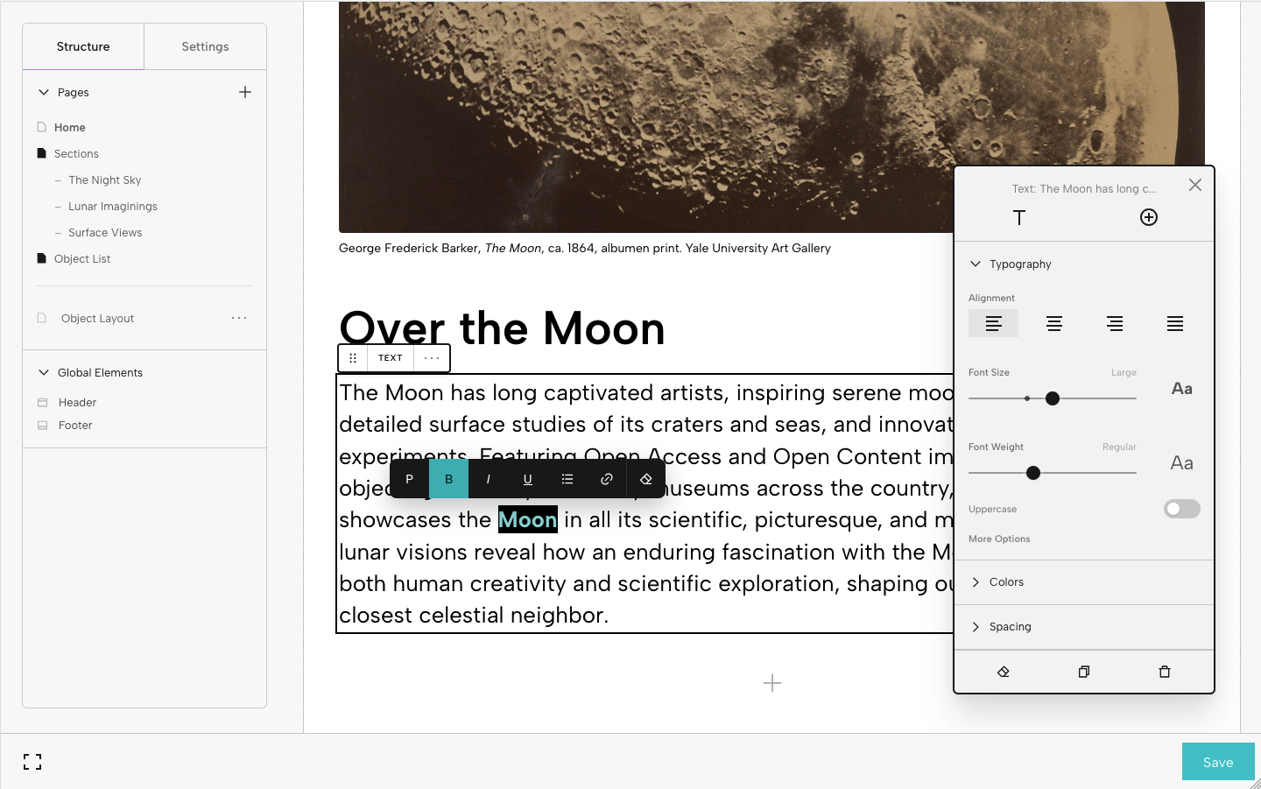Delete the text block via trash icon
This screenshot has width=1261, height=789.
point(1165,672)
